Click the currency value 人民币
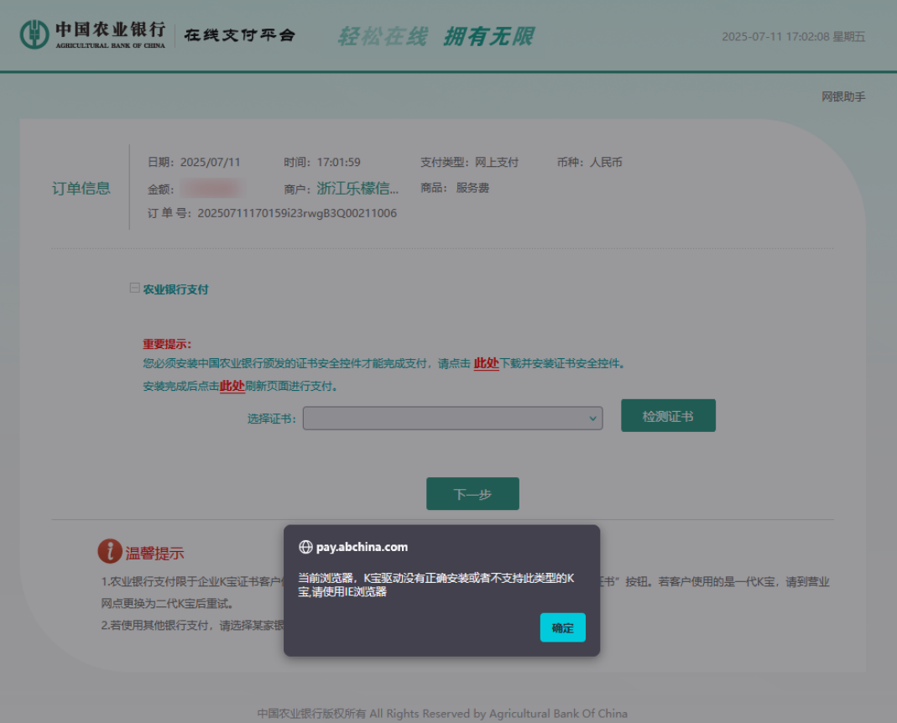 [606, 163]
